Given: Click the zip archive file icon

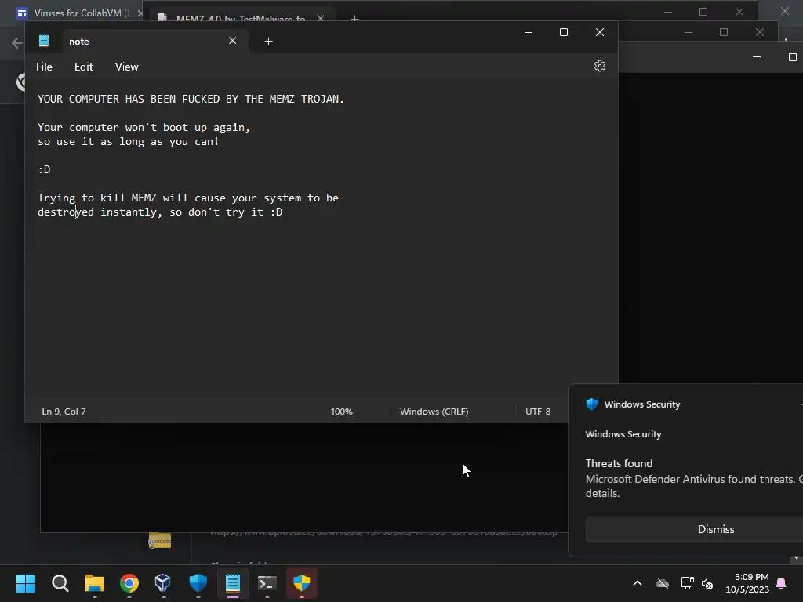Looking at the screenshot, I should [160, 540].
